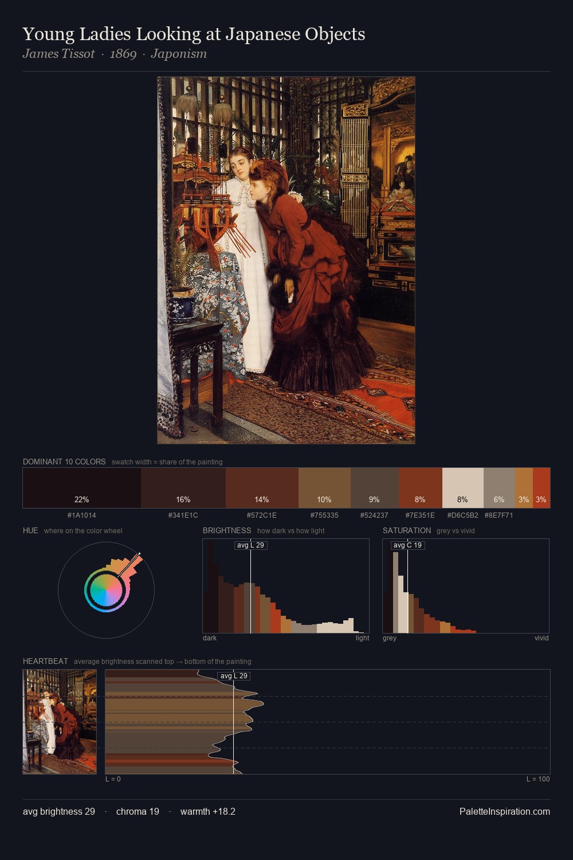Click 'where on the color wheel' caption
The width and height of the screenshot is (573, 860).
83,531
